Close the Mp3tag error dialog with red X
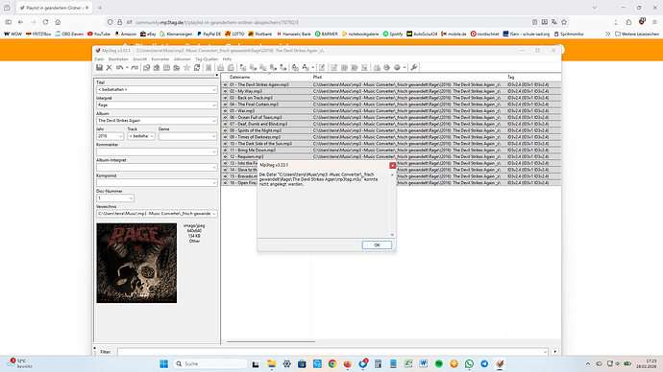Screen dimensions: 663x372 pyautogui.click(x=392, y=165)
